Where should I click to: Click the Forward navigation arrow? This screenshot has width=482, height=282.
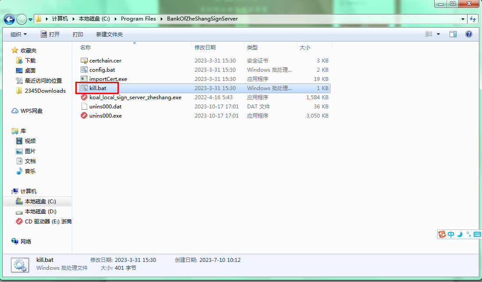[21, 19]
